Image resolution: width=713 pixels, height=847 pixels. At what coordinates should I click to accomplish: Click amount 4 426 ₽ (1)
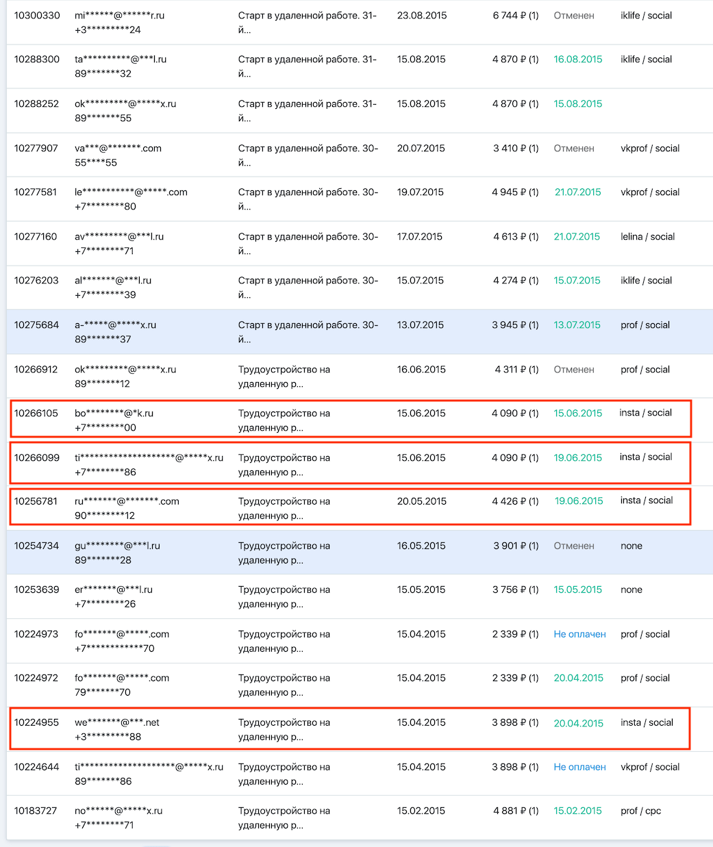(x=516, y=501)
